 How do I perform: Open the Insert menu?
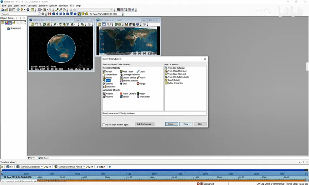(24, 6)
